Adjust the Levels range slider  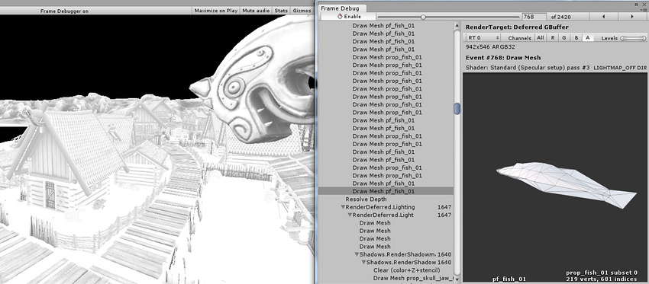coord(633,38)
